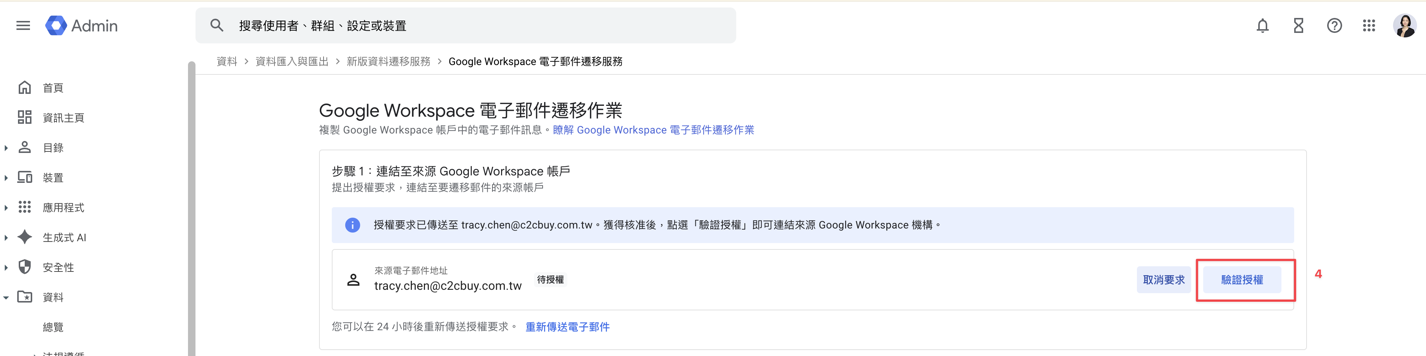
Task: Click the tracy.chen@c2cbuy.com.tw source address
Action: 448,286
